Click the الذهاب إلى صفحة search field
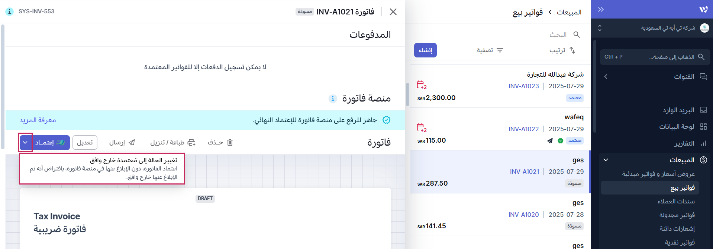This screenshot has height=249, width=713. [655, 57]
